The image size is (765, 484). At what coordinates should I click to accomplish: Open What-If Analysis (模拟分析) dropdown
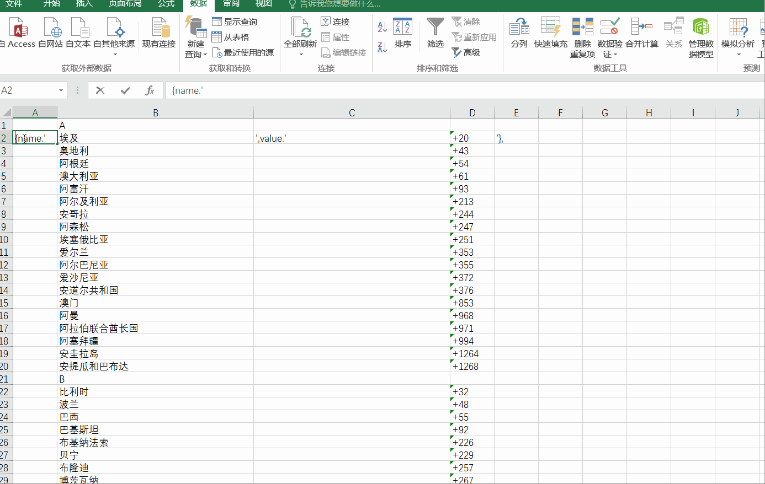coord(738,37)
